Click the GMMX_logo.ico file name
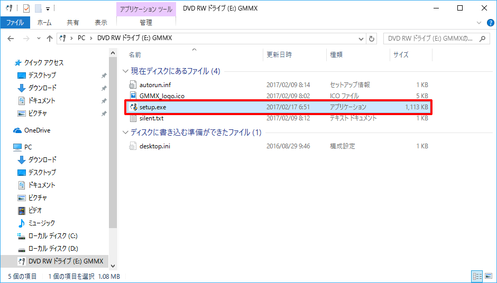 click(162, 96)
